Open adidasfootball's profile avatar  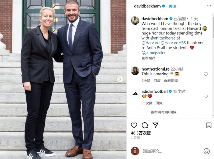click(x=135, y=93)
